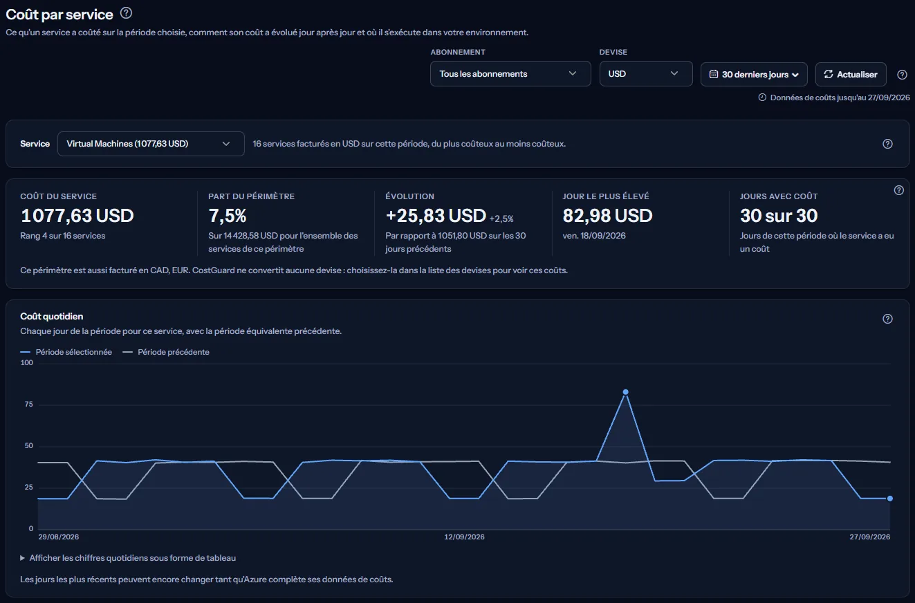
Task: Toggle Période précédente legend entry
Action: pos(166,352)
